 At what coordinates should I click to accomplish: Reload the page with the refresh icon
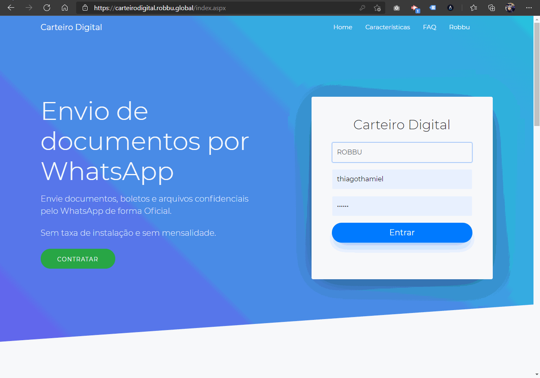tap(47, 8)
